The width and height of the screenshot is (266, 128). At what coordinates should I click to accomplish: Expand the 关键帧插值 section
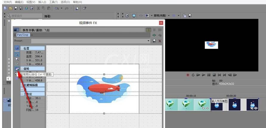[22, 85]
